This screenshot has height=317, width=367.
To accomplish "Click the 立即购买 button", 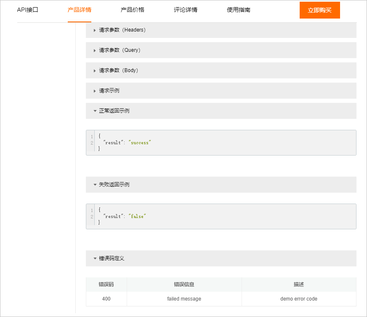I will point(320,10).
